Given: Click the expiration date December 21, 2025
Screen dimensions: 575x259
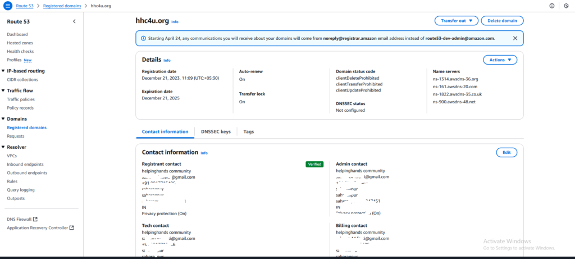Looking at the screenshot, I should pos(161,98).
